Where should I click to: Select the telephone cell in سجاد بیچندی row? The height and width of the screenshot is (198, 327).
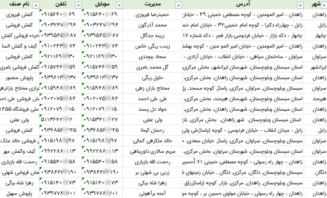[x=61, y=57]
